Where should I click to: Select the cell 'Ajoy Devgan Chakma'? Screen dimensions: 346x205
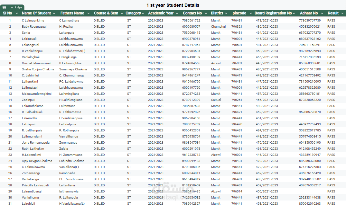click(x=37, y=161)
